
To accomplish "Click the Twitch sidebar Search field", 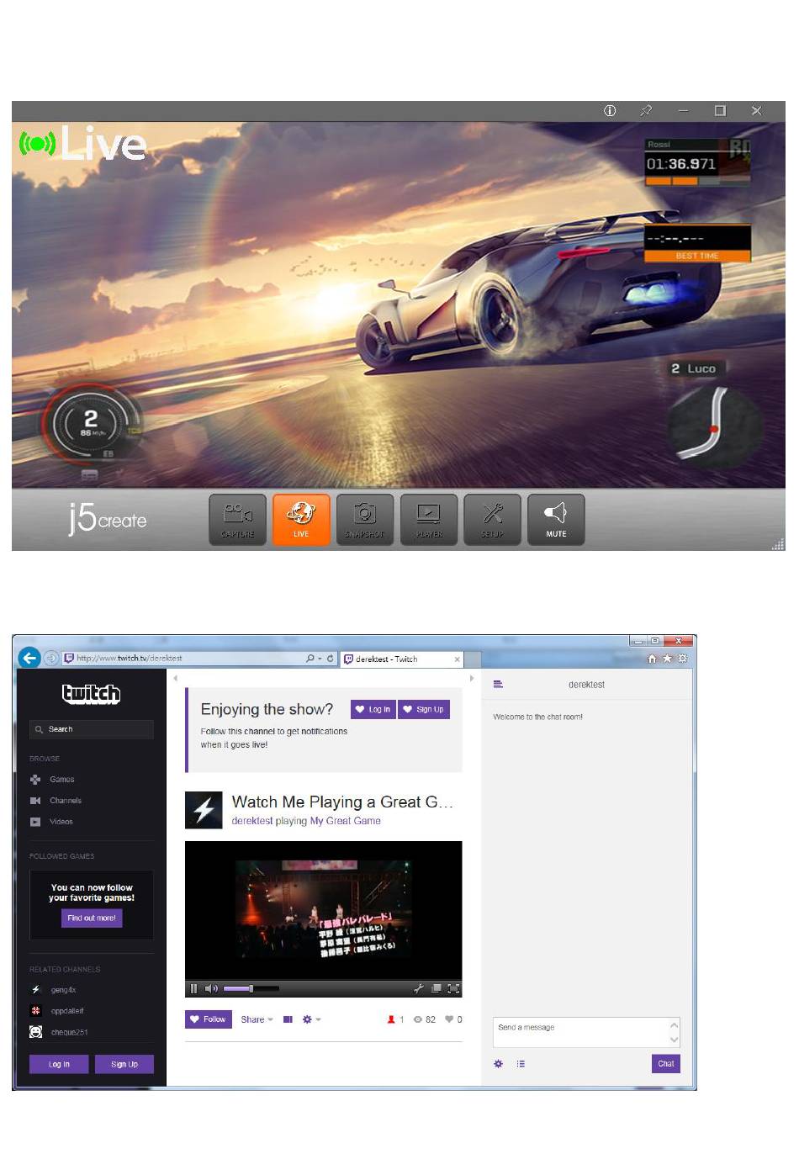I will (92, 729).
